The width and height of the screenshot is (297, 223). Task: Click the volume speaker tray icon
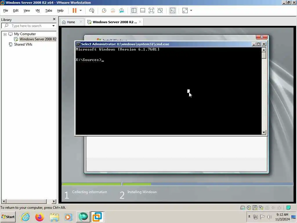tap(269, 217)
